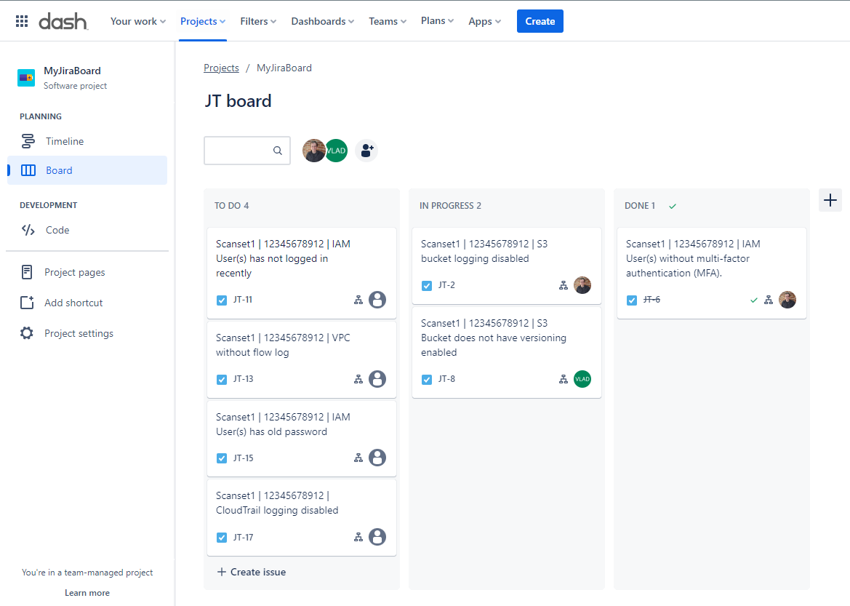Screen dimensions: 850x606
Task: Click the task type checkbox on JT-17
Action: click(x=222, y=538)
